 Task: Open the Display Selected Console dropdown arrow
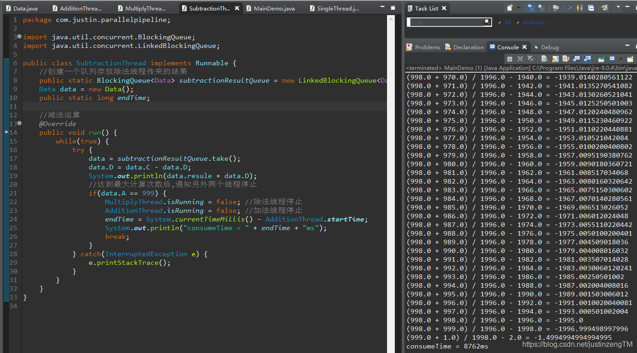(x=621, y=59)
